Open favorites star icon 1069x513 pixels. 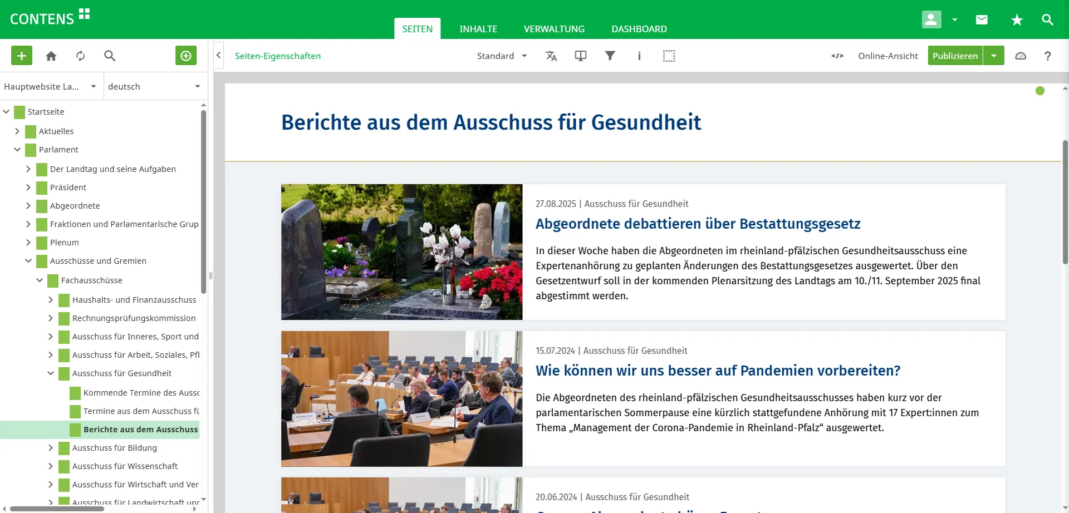(1017, 20)
